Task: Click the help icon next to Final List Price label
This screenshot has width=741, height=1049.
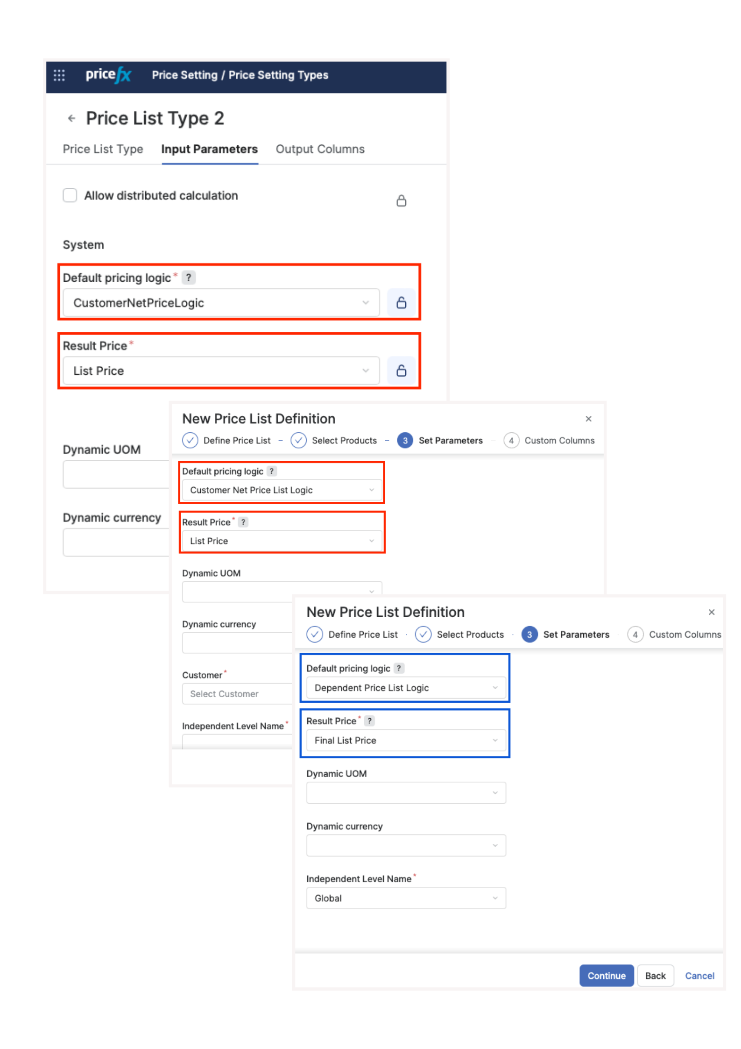Action: [x=369, y=721]
